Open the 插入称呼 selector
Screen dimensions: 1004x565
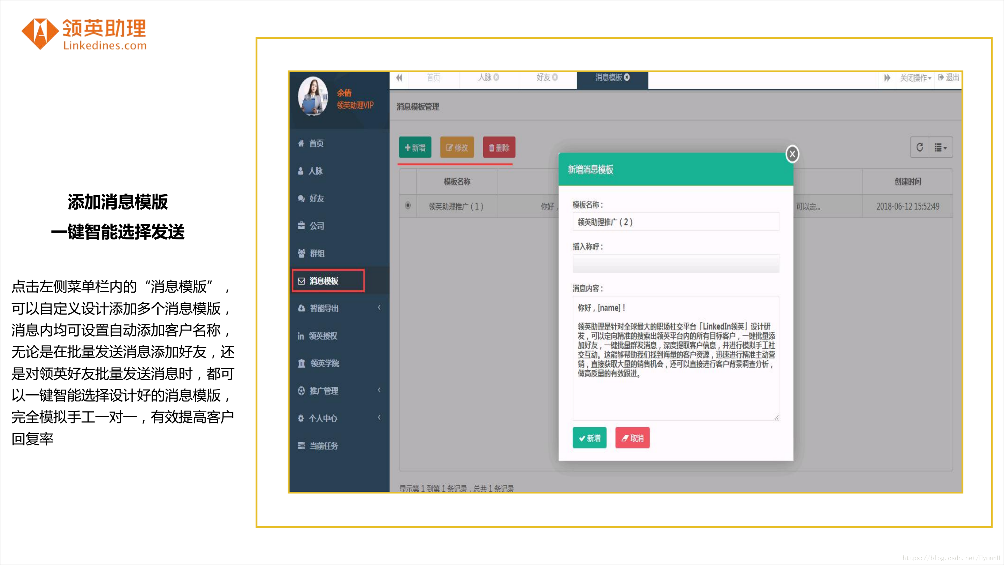click(676, 264)
